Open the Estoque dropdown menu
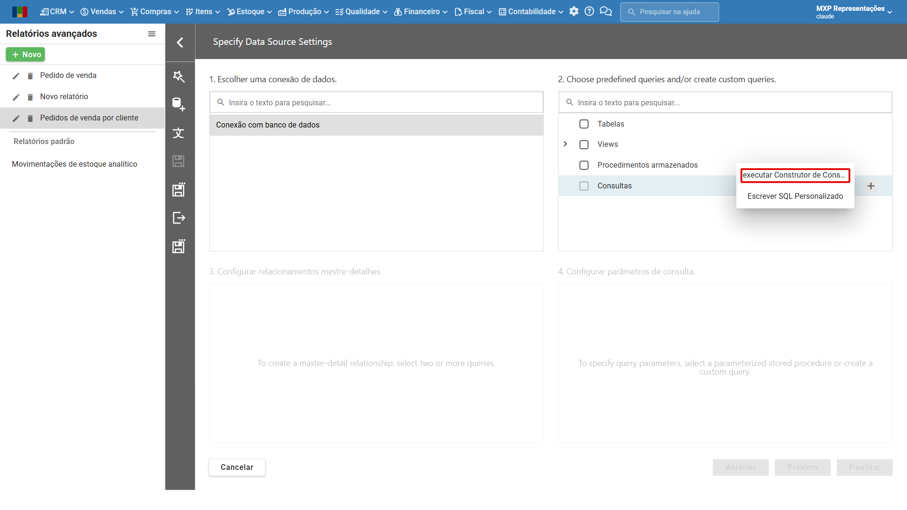The width and height of the screenshot is (907, 510). 249,11
